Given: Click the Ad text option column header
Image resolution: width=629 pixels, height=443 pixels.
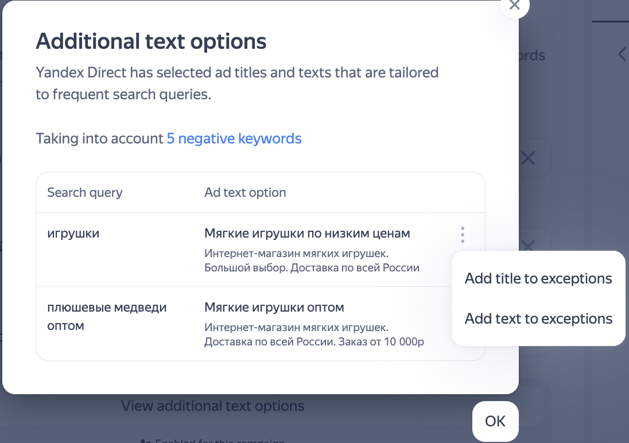Looking at the screenshot, I should coord(245,193).
